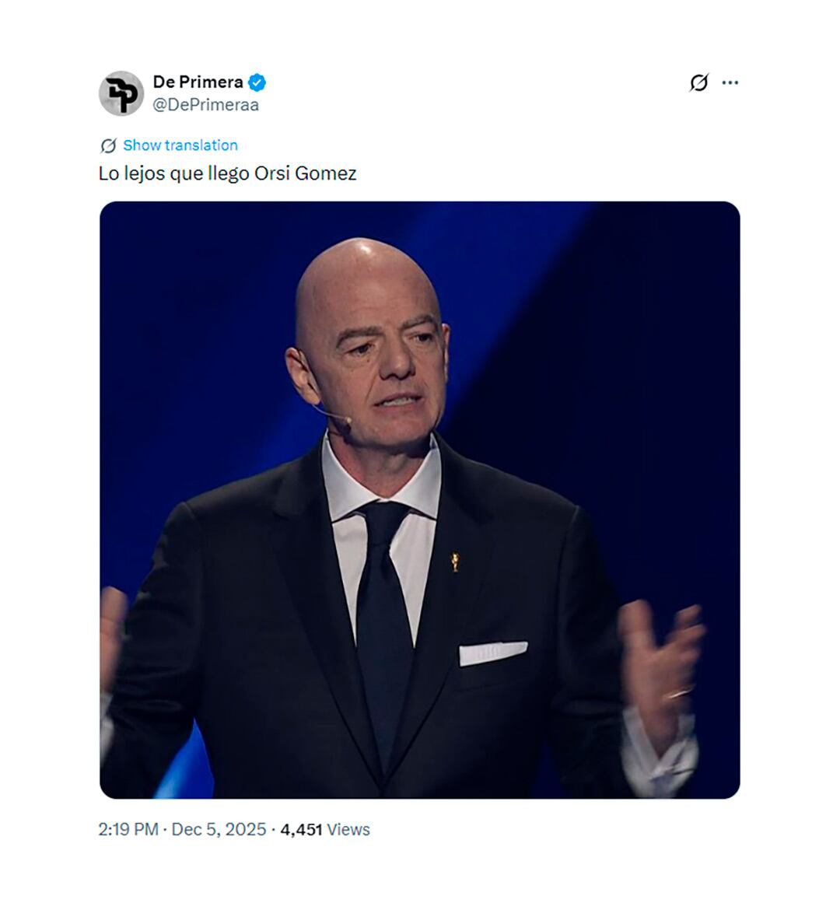840x910 pixels.
Task: Click the white pocket square in photo
Action: [x=493, y=653]
